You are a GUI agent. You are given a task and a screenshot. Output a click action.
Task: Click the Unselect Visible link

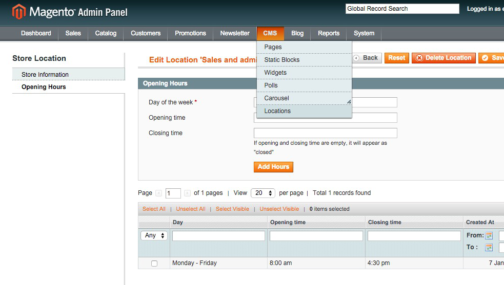pos(279,209)
